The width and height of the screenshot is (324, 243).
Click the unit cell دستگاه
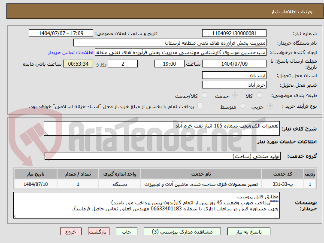click(120, 184)
